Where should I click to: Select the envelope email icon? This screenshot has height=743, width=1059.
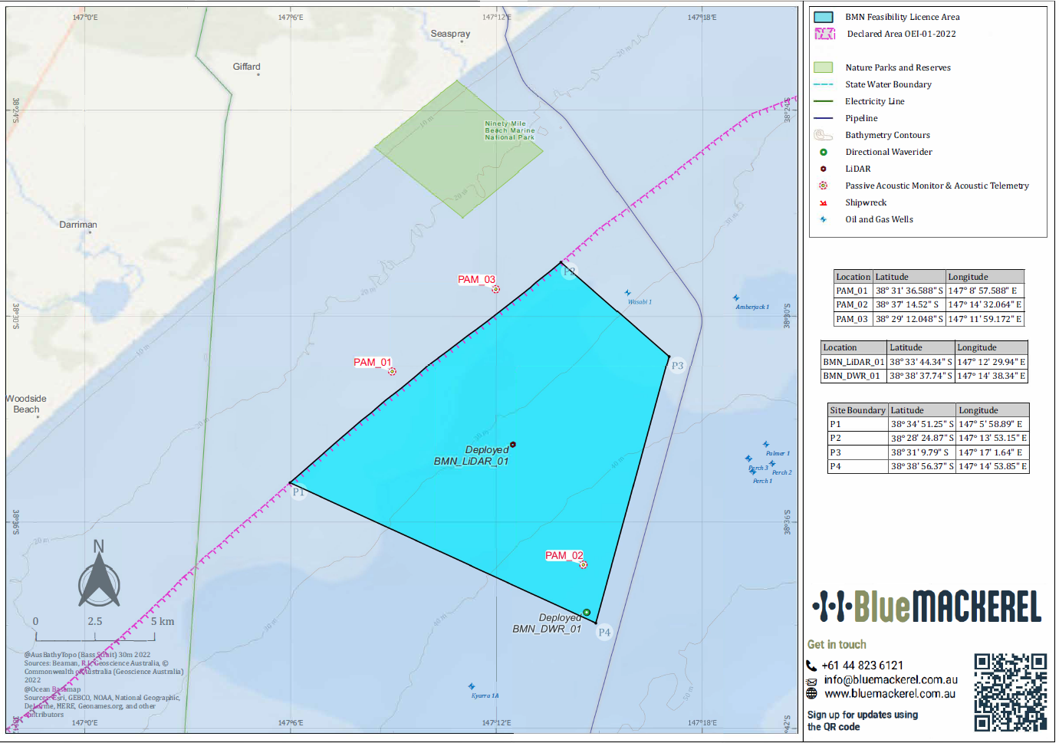coord(811,681)
